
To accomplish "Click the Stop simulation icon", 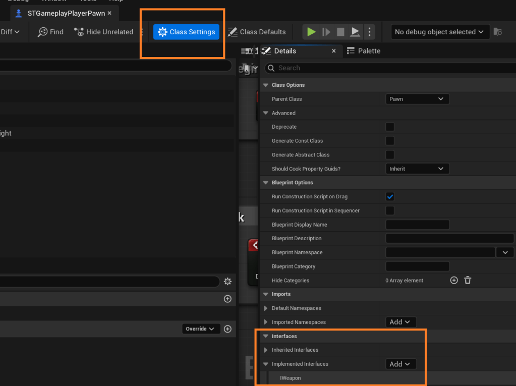I will click(x=340, y=32).
